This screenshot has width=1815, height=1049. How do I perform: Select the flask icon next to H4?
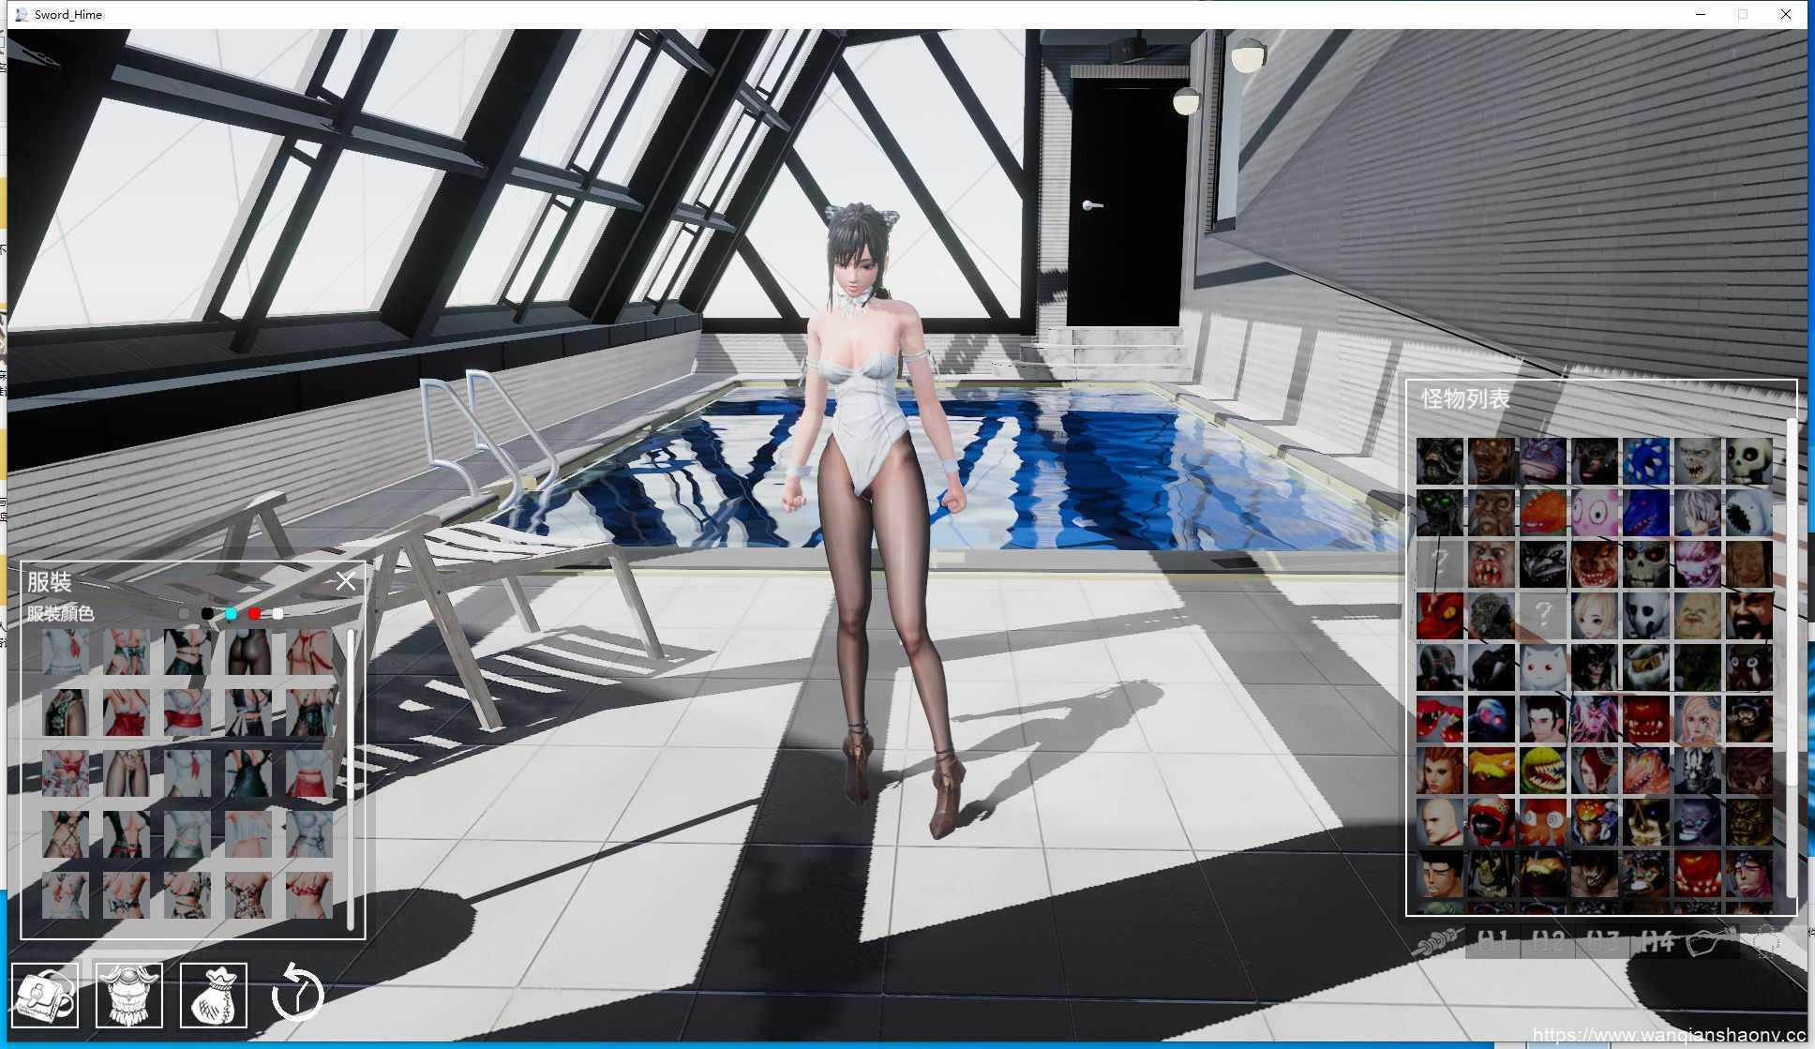coord(1706,943)
